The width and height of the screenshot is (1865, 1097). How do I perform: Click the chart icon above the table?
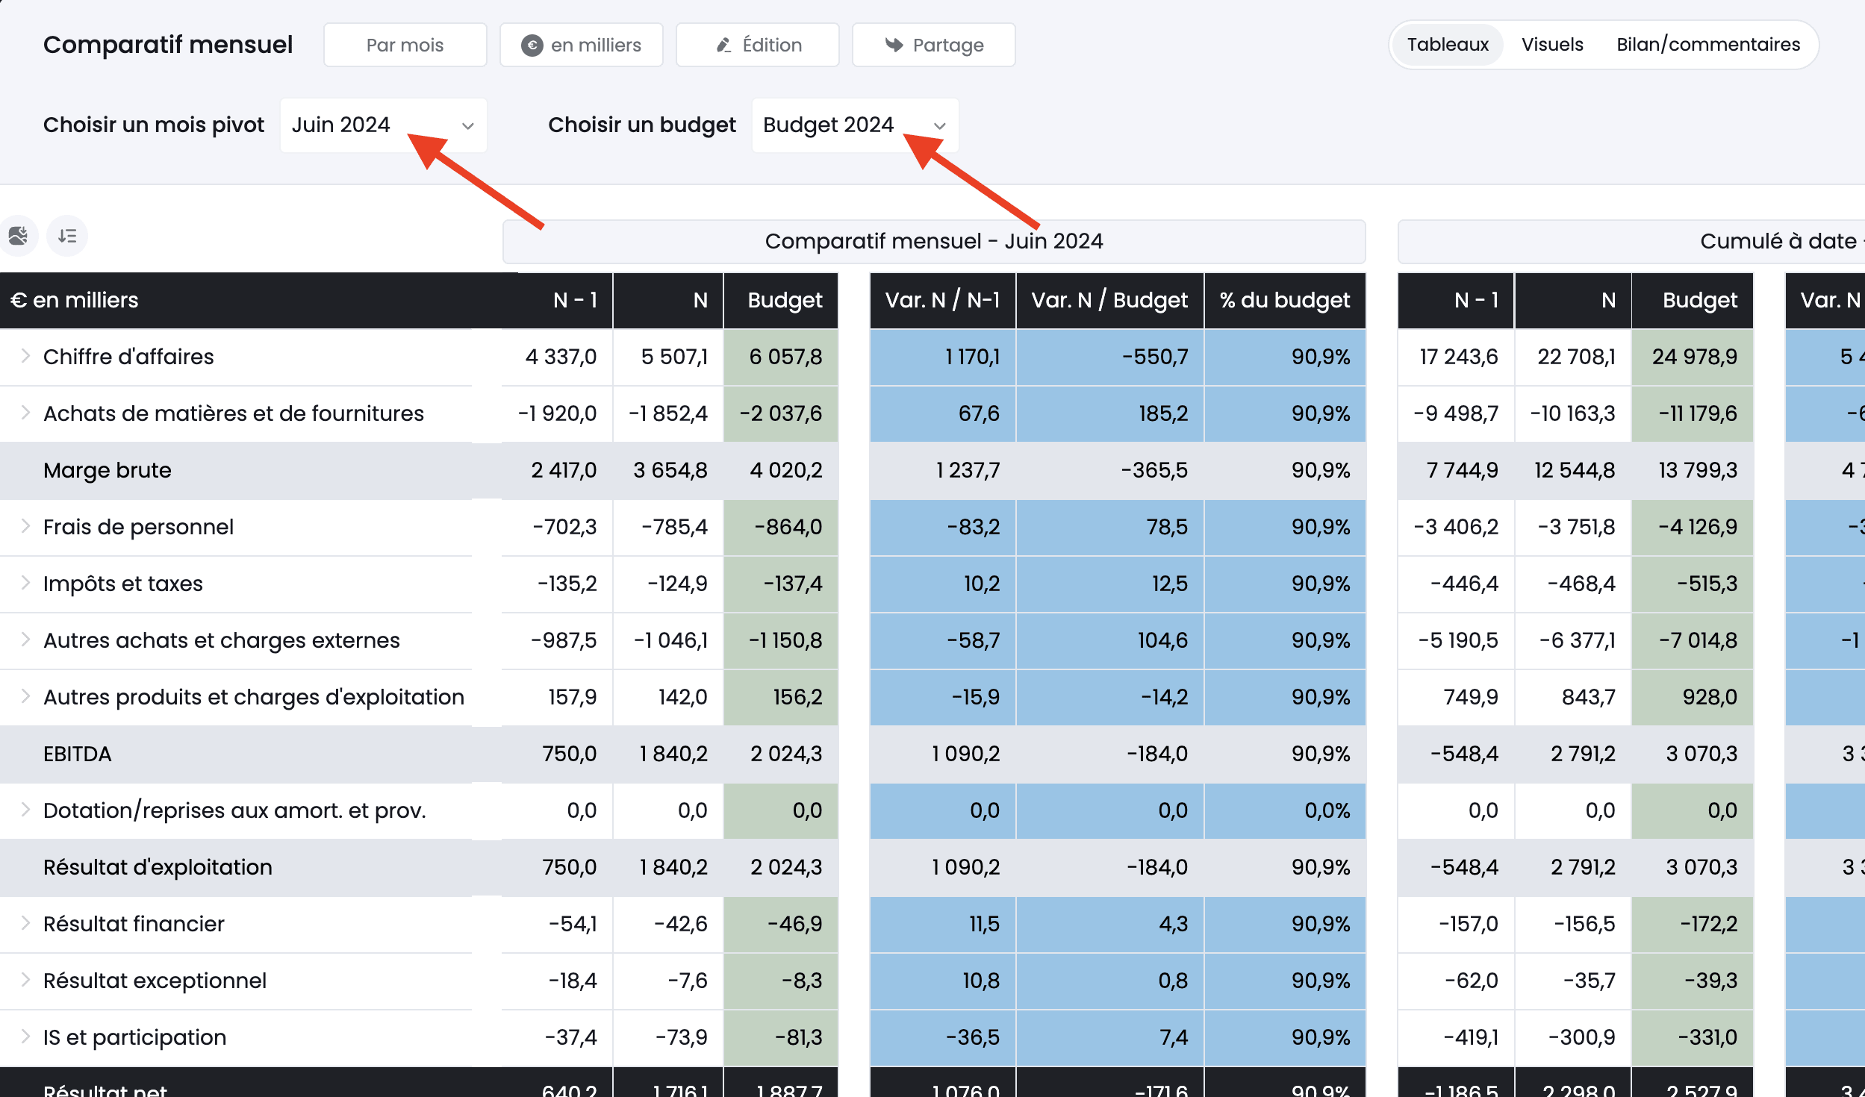click(x=18, y=236)
